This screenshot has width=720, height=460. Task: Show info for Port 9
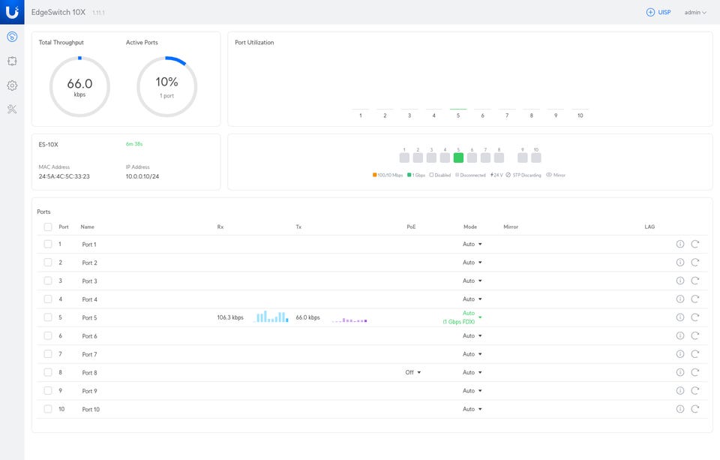click(680, 391)
